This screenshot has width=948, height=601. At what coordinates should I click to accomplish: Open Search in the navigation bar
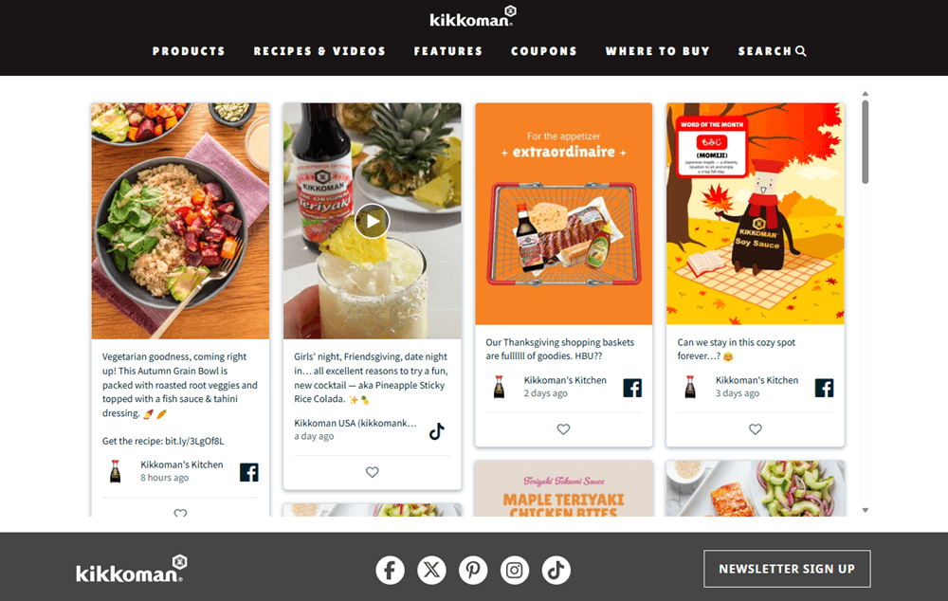772,51
